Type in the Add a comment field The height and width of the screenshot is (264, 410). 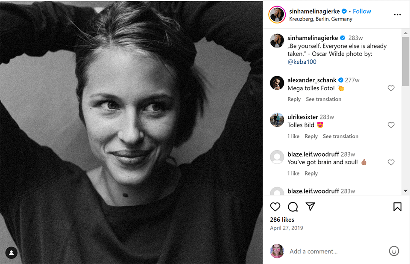(x=333, y=252)
